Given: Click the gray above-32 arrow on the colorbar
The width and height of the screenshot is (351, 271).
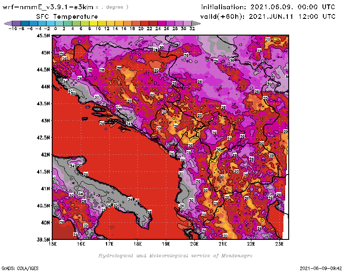Looking at the screenshot, I should (x=196, y=23).
